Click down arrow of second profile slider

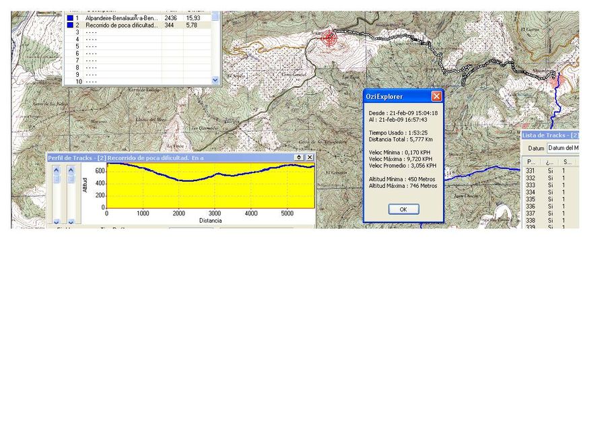click(x=71, y=222)
